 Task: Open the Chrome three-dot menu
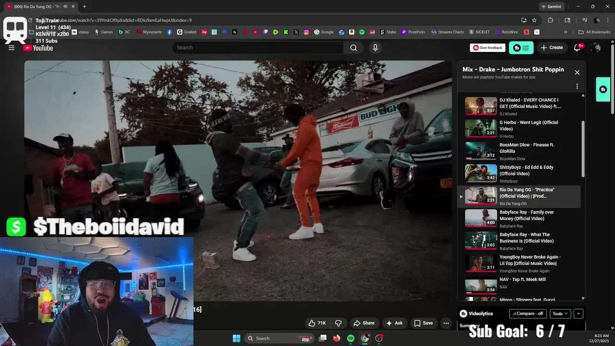tap(607, 20)
